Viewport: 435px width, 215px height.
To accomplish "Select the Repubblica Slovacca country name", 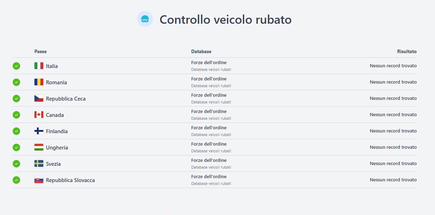I will (70, 180).
